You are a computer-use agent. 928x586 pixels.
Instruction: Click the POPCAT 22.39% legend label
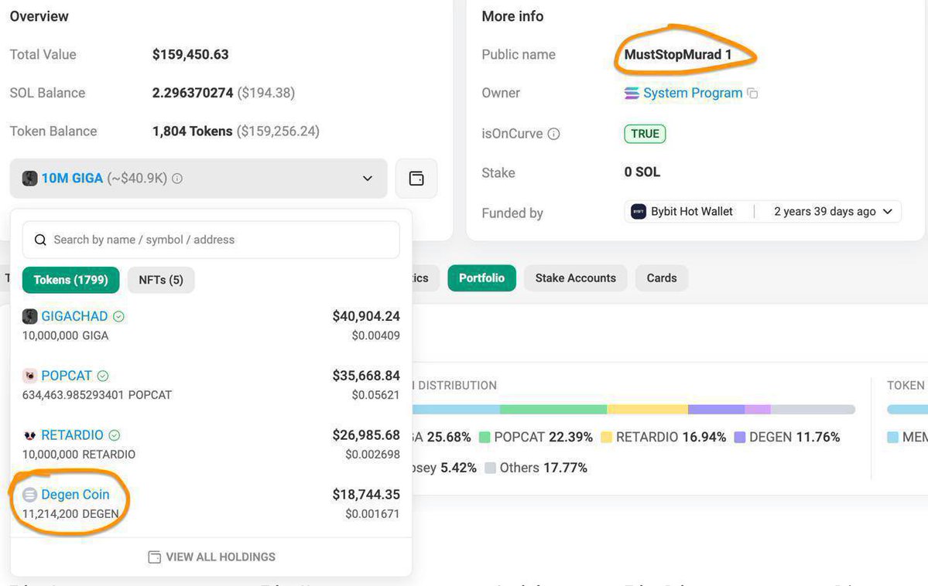tap(543, 438)
